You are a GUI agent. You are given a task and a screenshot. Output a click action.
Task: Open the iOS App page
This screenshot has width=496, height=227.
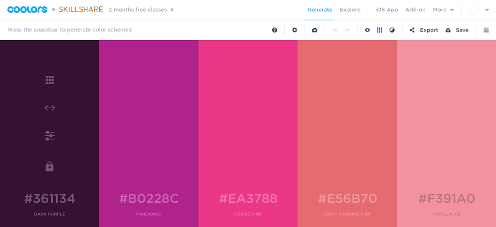(387, 10)
